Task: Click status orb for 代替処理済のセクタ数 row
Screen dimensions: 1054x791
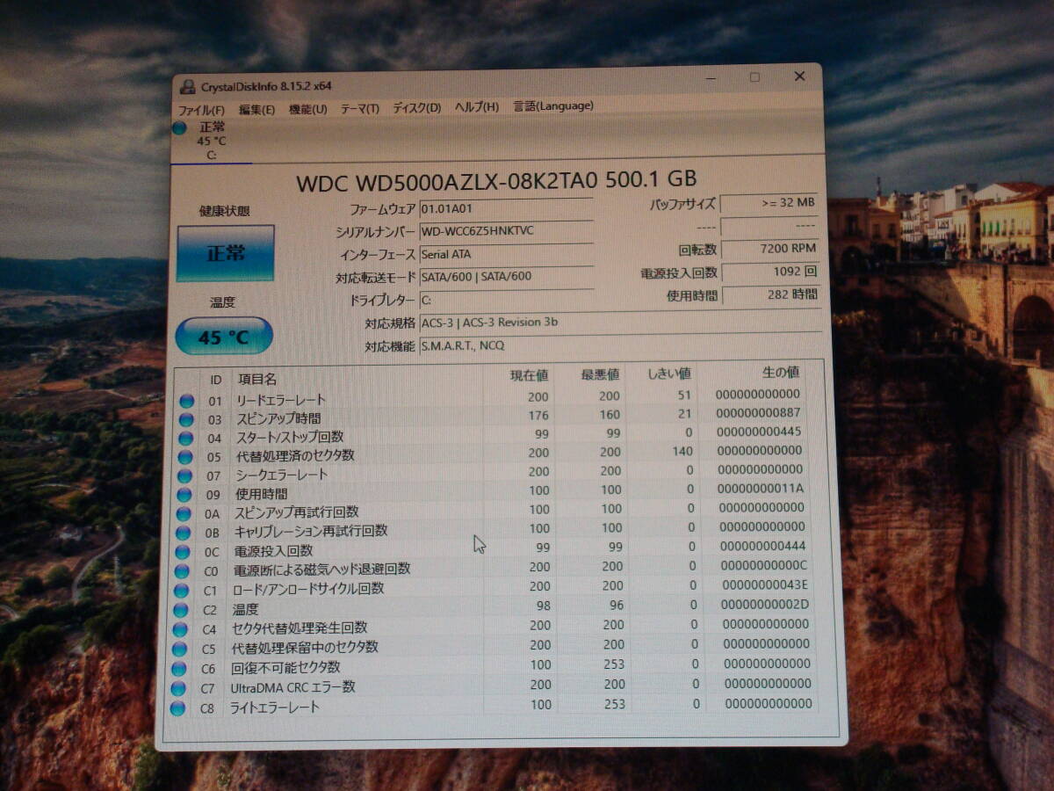Action: click(185, 457)
